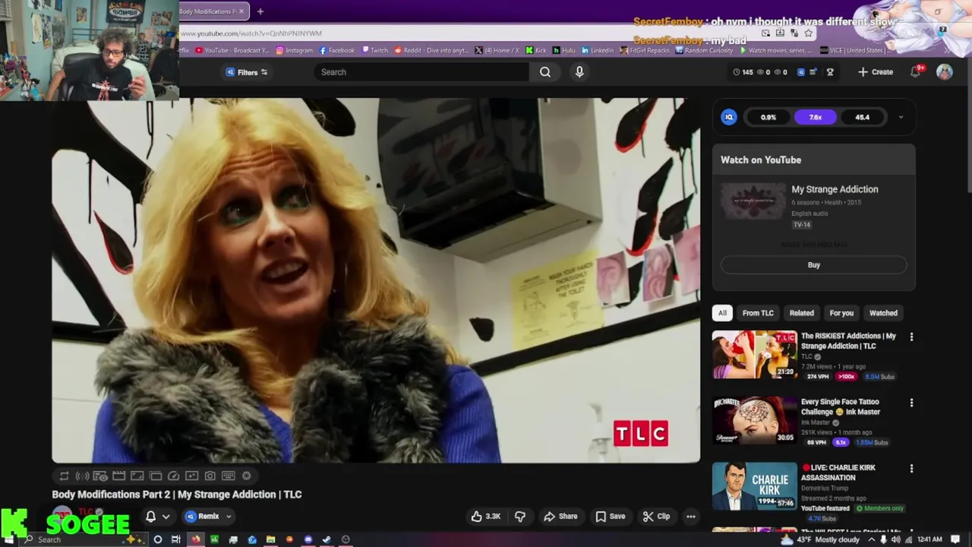Viewport: 972px width, 547px height.
Task: Open Every Single Face Tattoo Challenge thumbnail
Action: (x=754, y=420)
